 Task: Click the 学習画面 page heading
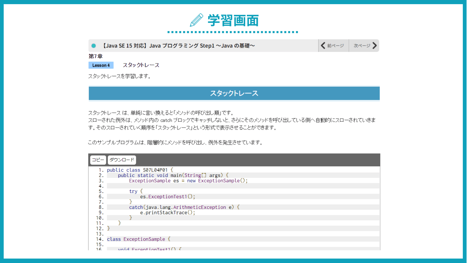233,20
